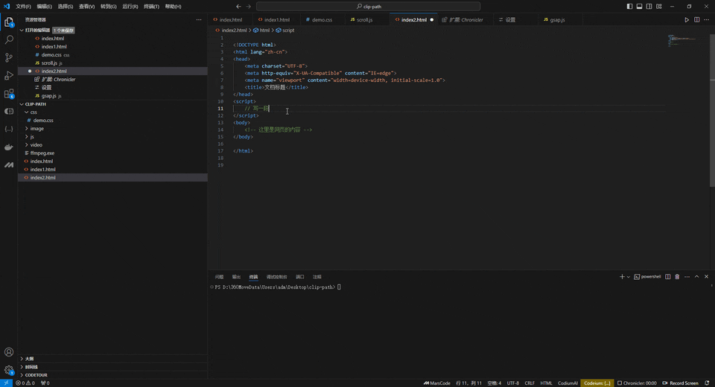This screenshot has height=387, width=715.
Task: Toggle secondary sidebar visibility in title bar
Action: 649,7
